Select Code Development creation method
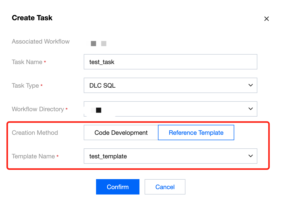This screenshot has width=282, height=205. pyautogui.click(x=121, y=133)
